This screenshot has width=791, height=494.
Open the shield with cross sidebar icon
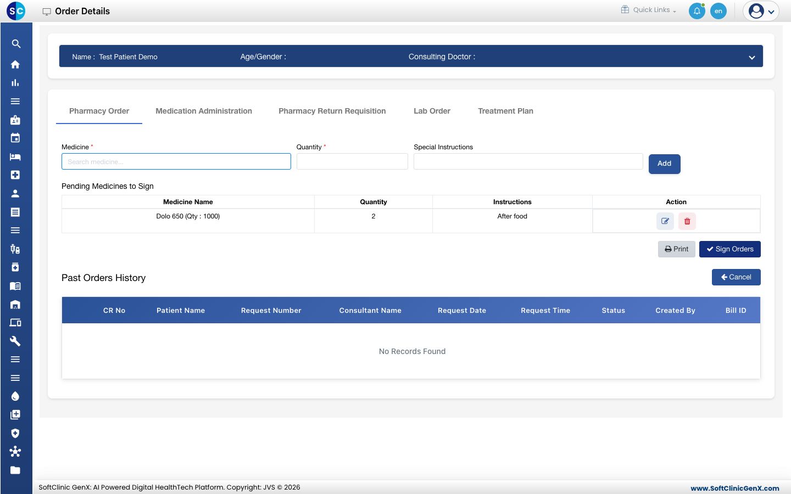[15, 433]
